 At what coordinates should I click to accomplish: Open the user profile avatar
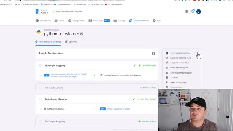coord(198,12)
